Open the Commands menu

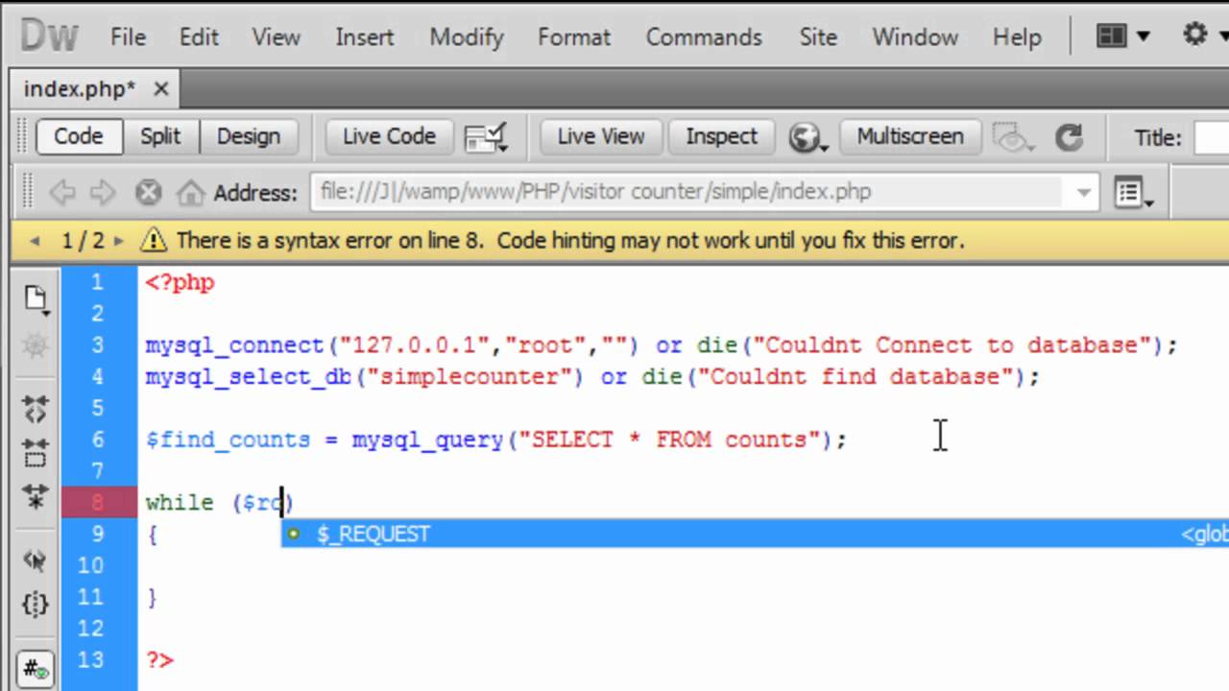pos(704,37)
